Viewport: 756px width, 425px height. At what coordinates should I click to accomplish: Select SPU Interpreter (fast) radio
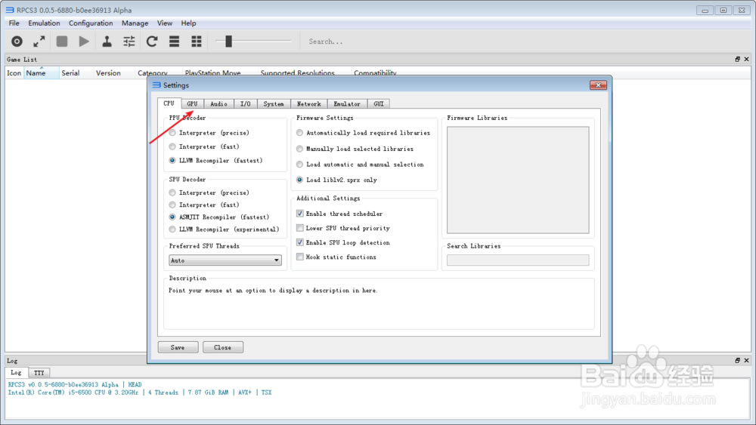coord(172,205)
